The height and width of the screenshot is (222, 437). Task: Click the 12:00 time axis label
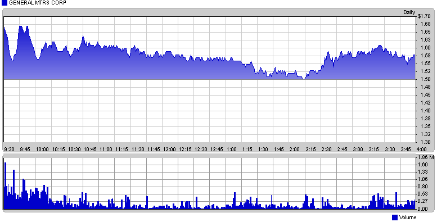click(169, 149)
